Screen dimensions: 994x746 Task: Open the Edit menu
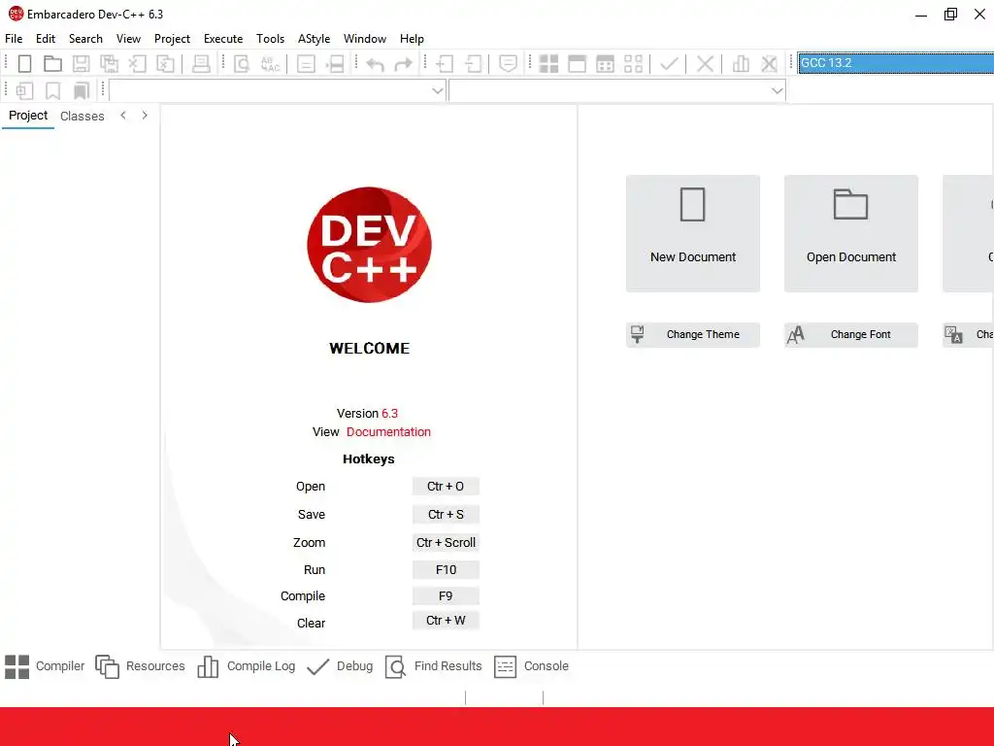click(46, 39)
